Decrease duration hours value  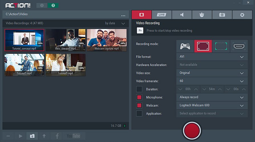(x=180, y=89)
